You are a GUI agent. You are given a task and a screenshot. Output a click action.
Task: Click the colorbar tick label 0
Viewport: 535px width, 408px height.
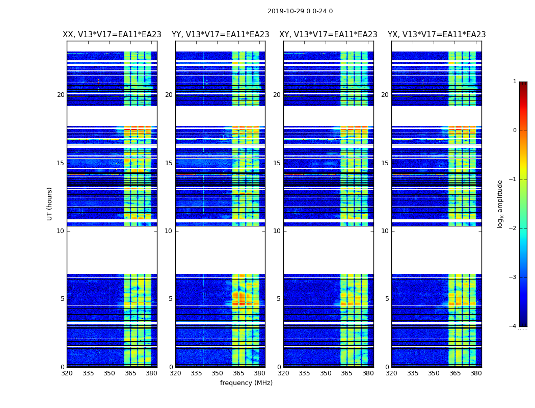[x=515, y=131]
